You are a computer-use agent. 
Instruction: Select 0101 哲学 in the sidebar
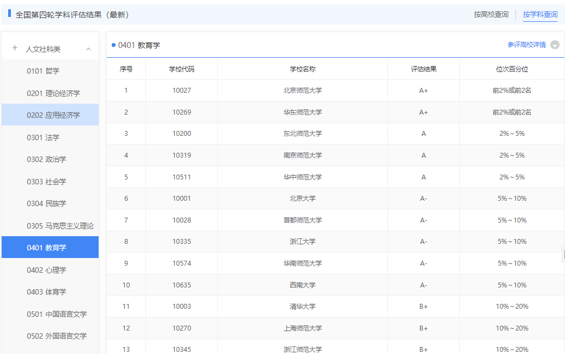(50, 71)
